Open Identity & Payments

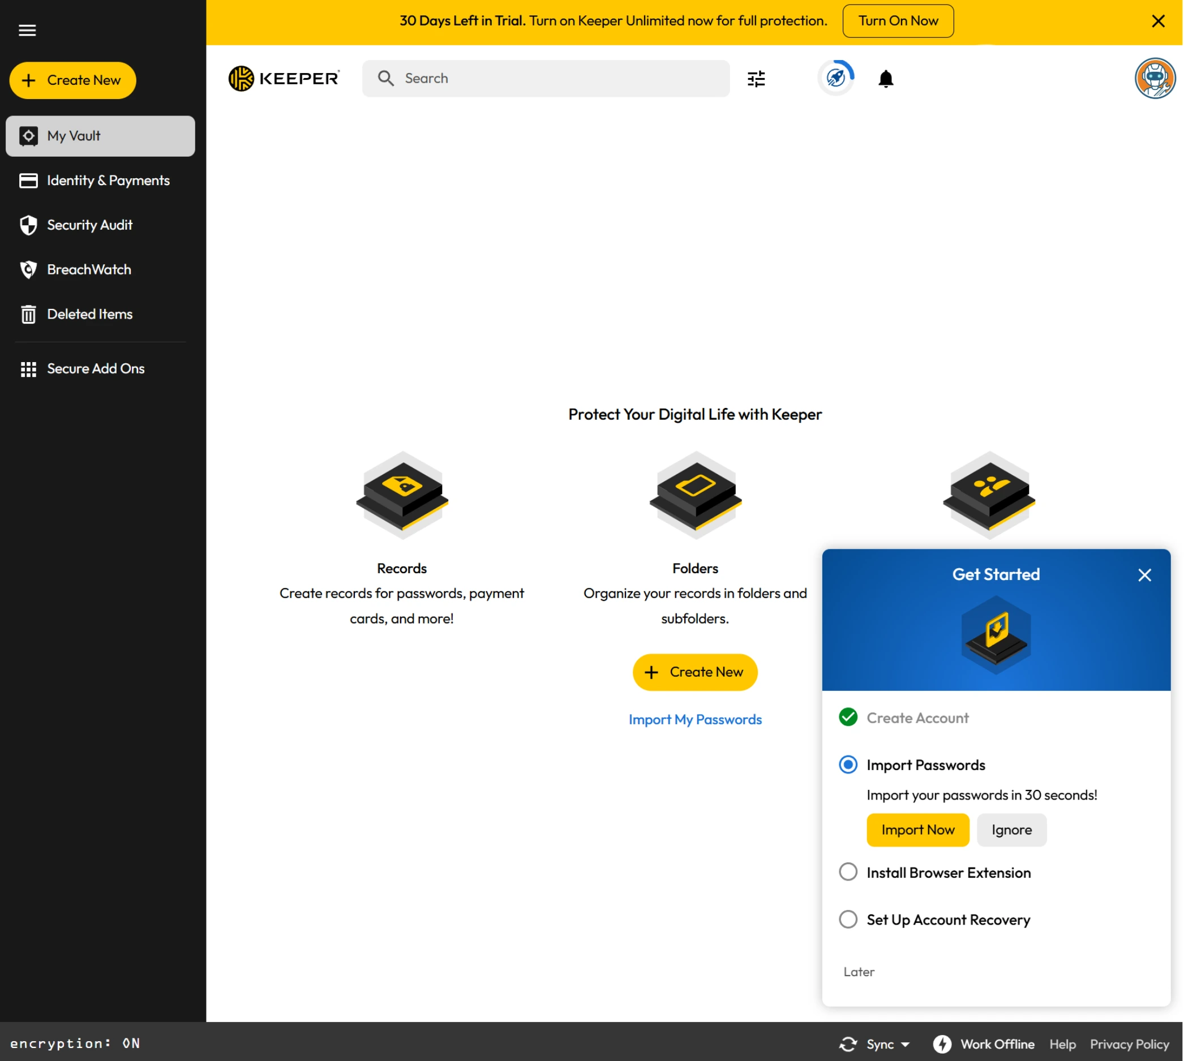coord(108,180)
